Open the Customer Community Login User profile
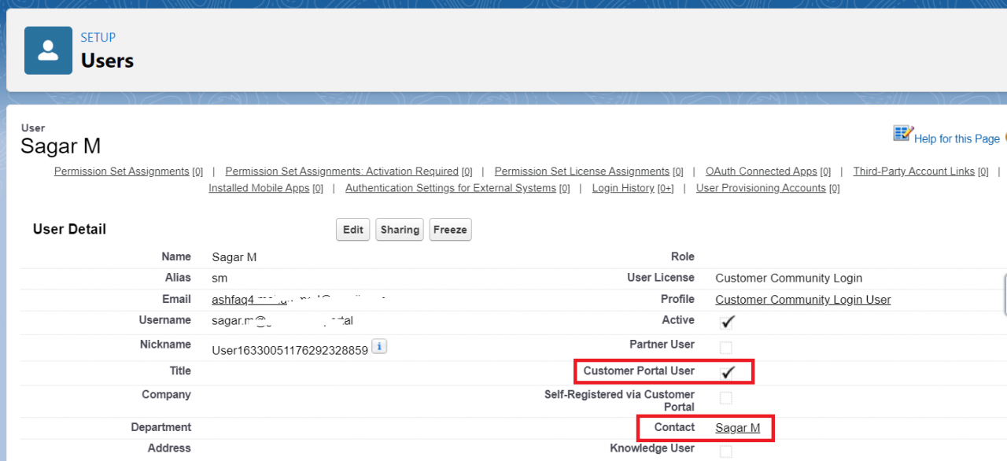The height and width of the screenshot is (461, 1007). tap(802, 300)
